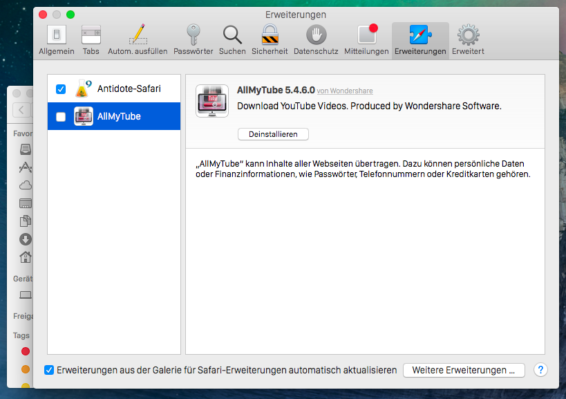Select the AllMyTube list row text
566x399 pixels.
pyautogui.click(x=119, y=116)
